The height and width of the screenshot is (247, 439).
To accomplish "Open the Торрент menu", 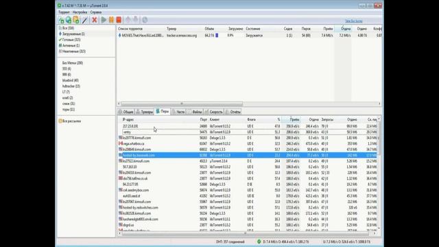I will pos(64,12).
